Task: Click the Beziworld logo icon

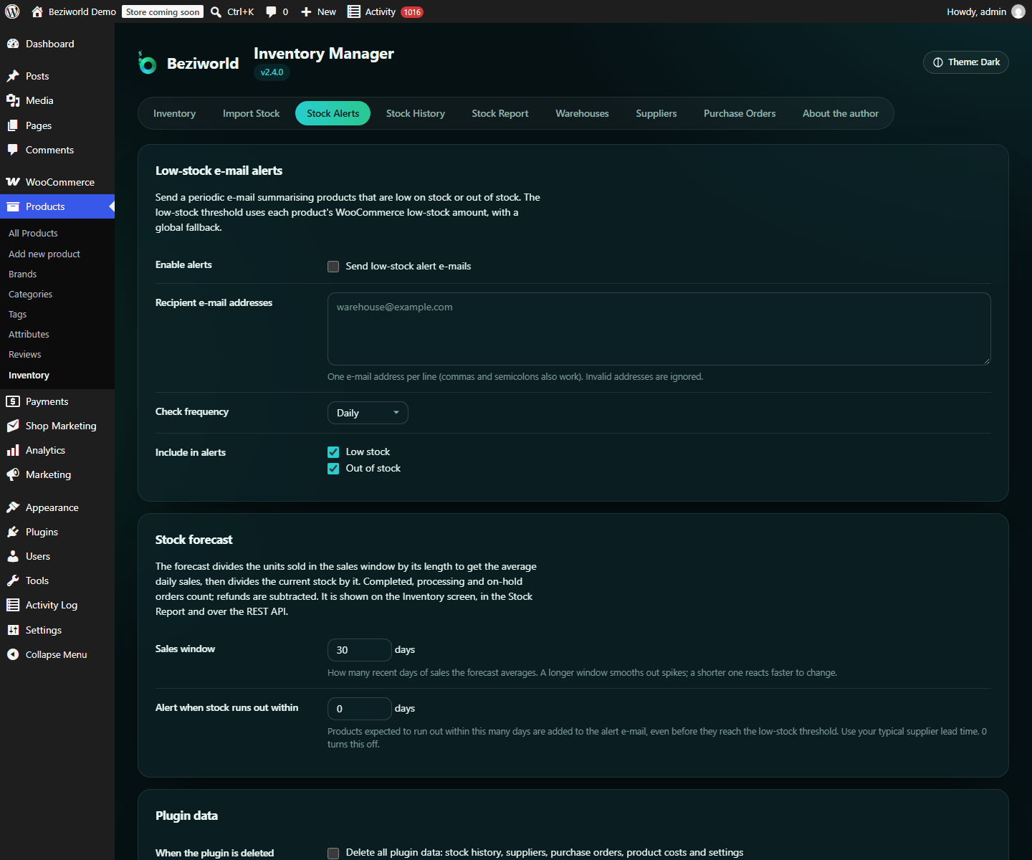Action: 148,63
